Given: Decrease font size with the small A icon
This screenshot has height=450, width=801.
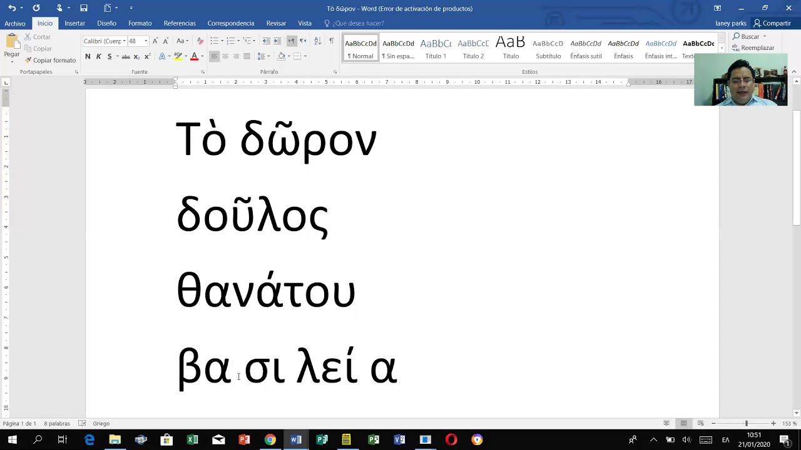Looking at the screenshot, I should [165, 41].
